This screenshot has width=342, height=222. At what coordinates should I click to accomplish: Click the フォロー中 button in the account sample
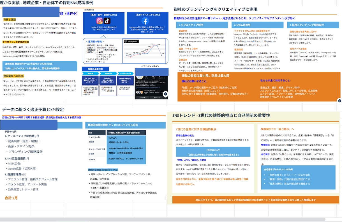coord(142,97)
